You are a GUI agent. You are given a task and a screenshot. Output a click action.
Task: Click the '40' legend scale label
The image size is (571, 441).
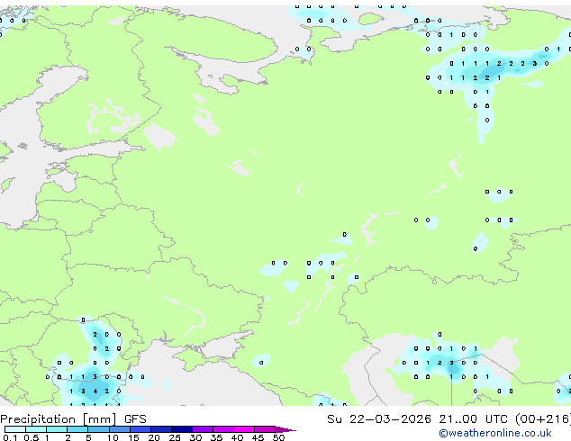tap(237, 437)
